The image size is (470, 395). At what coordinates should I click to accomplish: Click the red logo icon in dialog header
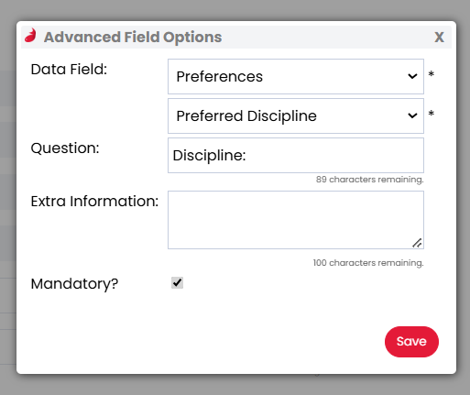[x=30, y=36]
